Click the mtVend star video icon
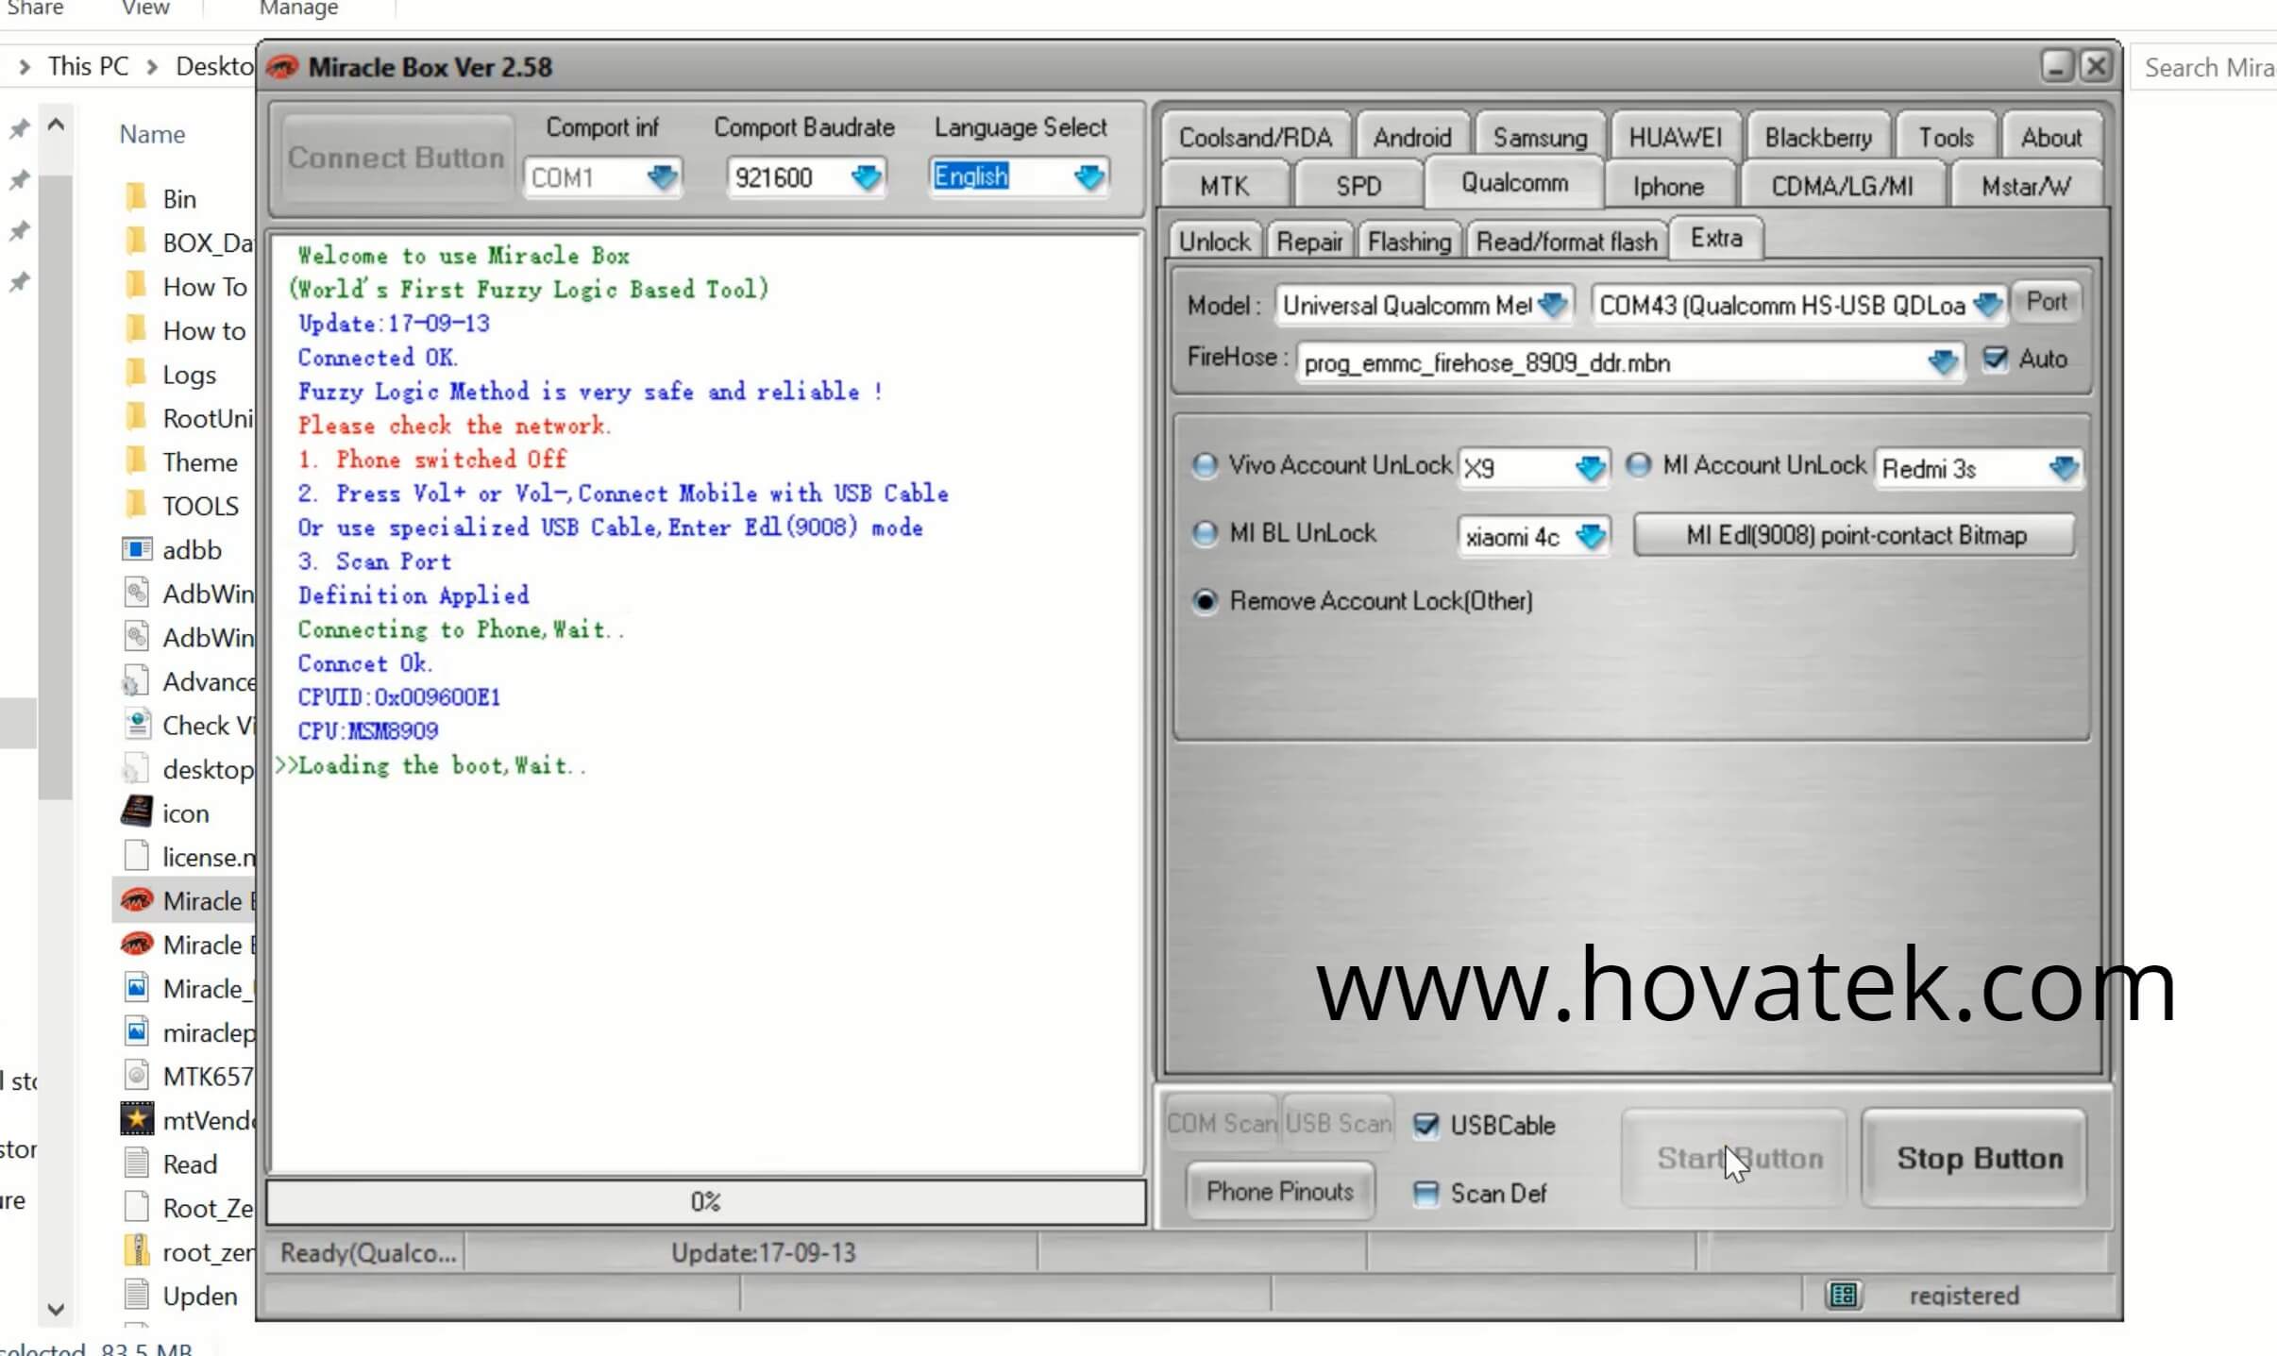Screen dimensions: 2277x1356 point(137,1119)
